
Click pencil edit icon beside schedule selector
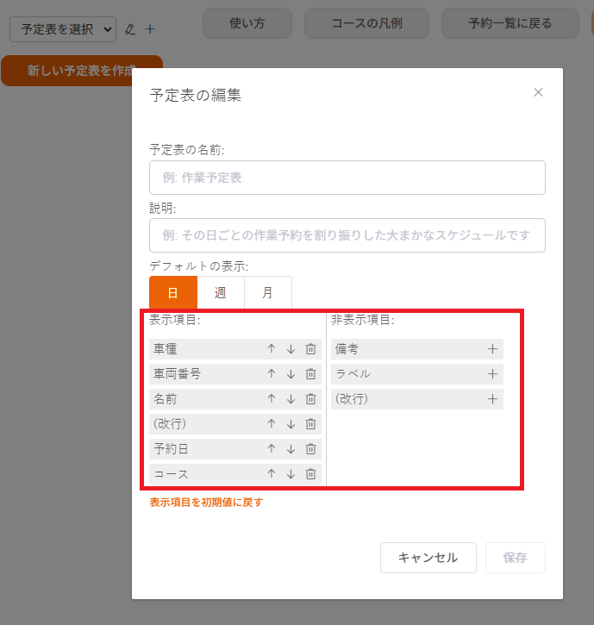click(x=130, y=29)
